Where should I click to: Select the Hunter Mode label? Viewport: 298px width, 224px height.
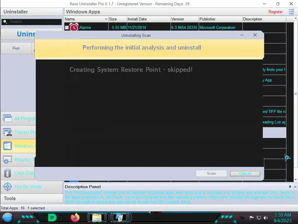click(28, 187)
